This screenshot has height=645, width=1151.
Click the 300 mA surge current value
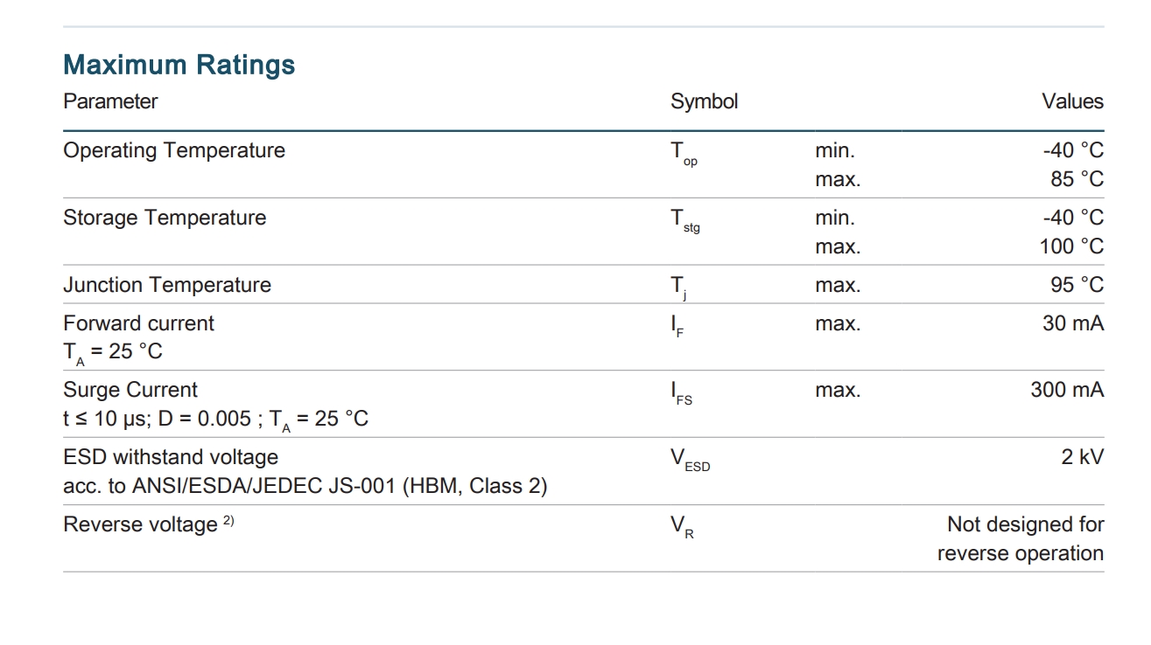pyautogui.click(x=1067, y=390)
